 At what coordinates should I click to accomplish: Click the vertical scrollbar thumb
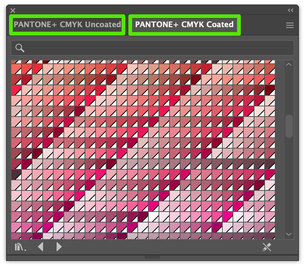click(x=289, y=126)
